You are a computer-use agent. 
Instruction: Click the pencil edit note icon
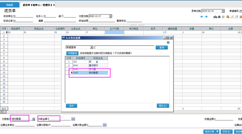[x=232, y=17]
